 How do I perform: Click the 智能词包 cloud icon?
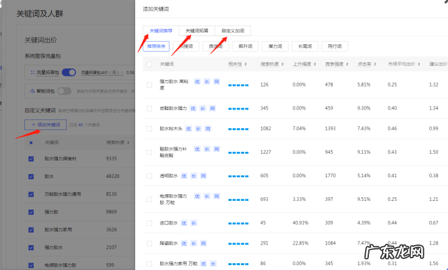pyautogui.click(x=32, y=91)
